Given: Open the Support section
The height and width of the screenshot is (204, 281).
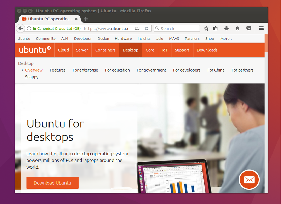Looking at the screenshot, I should tap(182, 50).
